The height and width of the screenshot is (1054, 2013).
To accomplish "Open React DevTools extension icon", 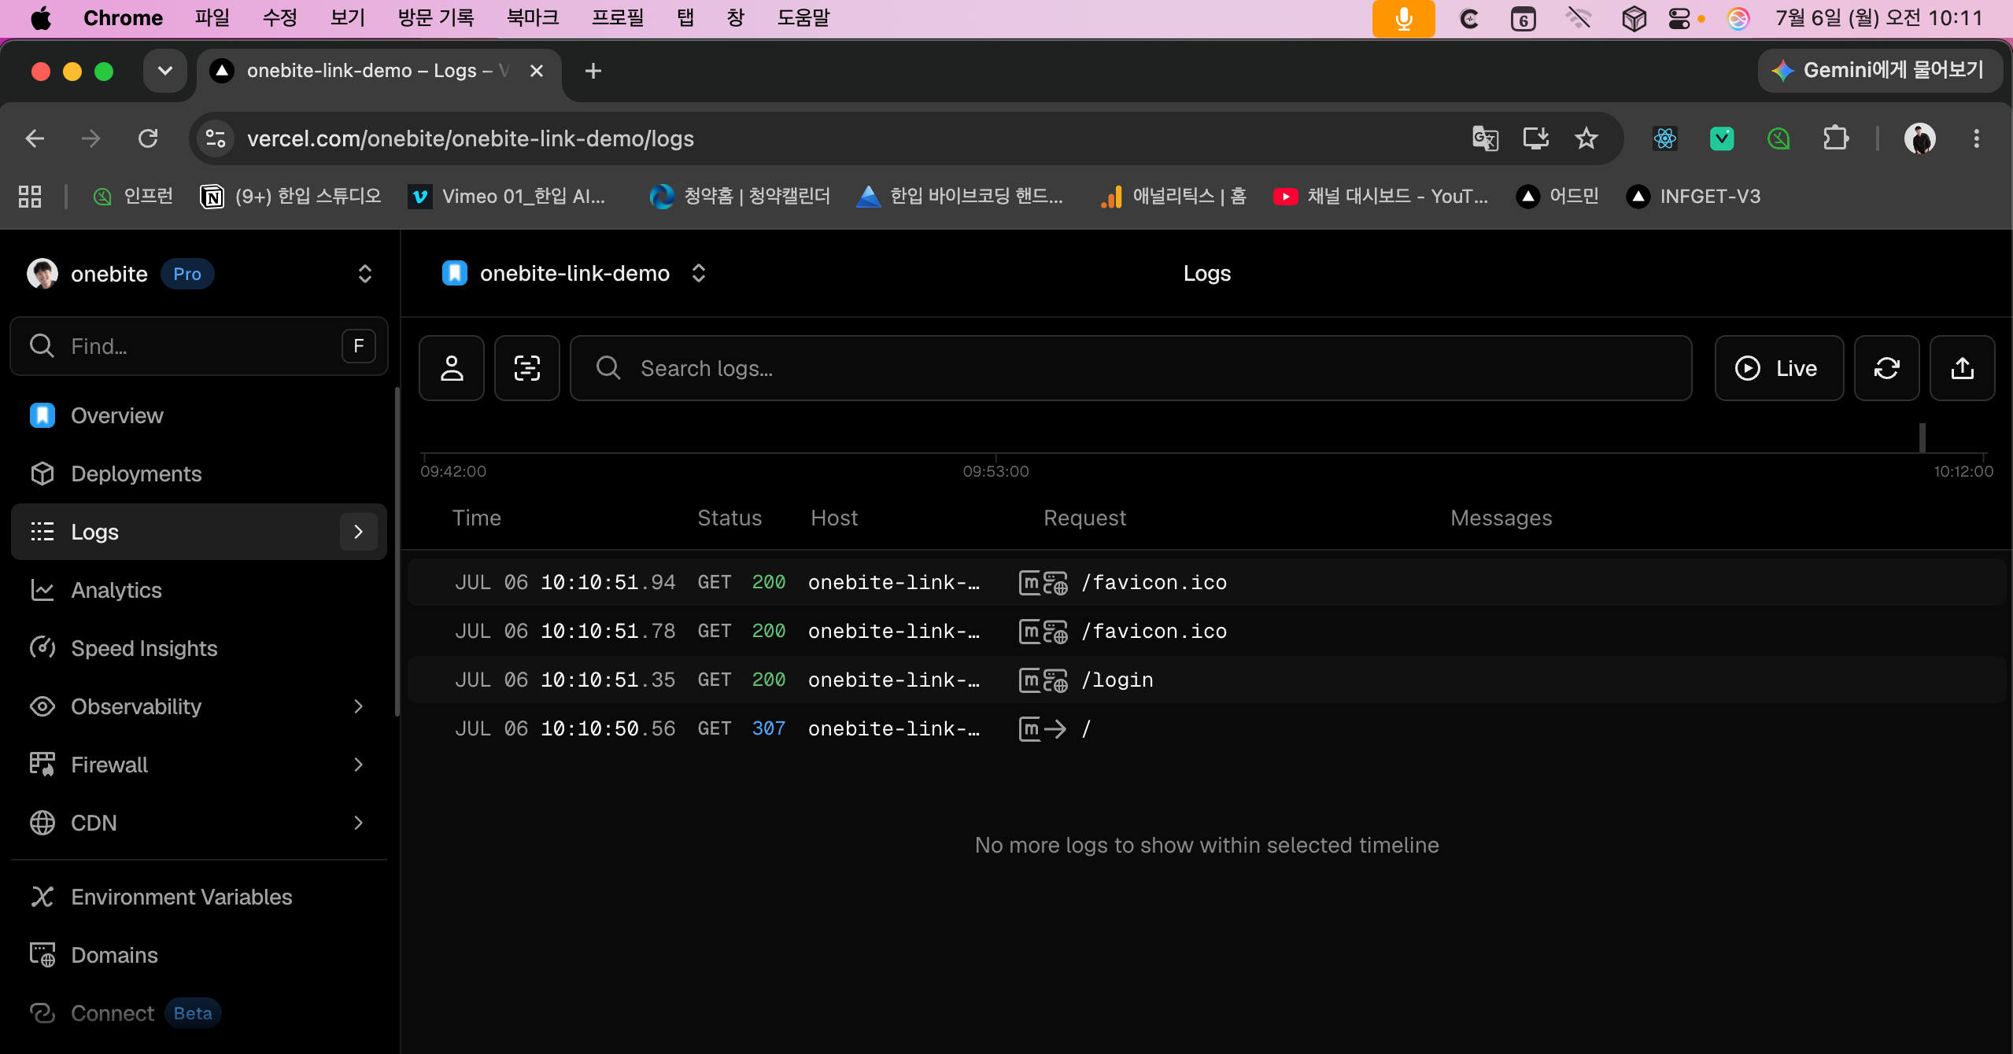I will (1664, 138).
